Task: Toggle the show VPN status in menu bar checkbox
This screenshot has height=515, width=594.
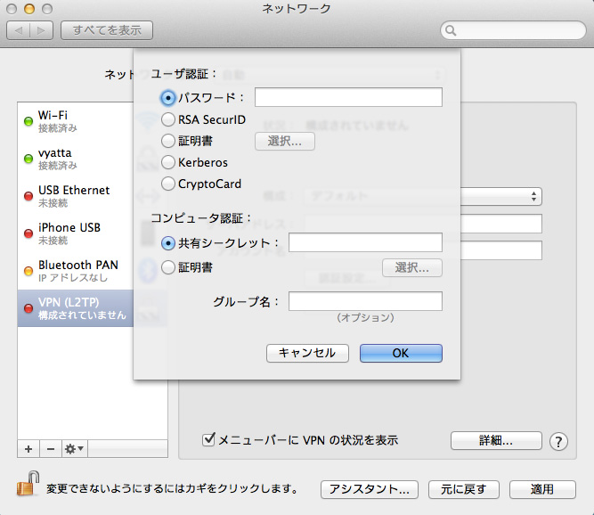Action: [x=209, y=439]
